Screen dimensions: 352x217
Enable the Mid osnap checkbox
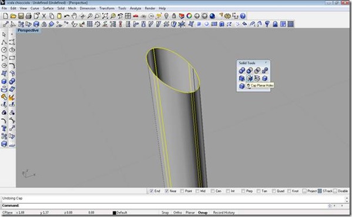pyautogui.click(x=197, y=191)
